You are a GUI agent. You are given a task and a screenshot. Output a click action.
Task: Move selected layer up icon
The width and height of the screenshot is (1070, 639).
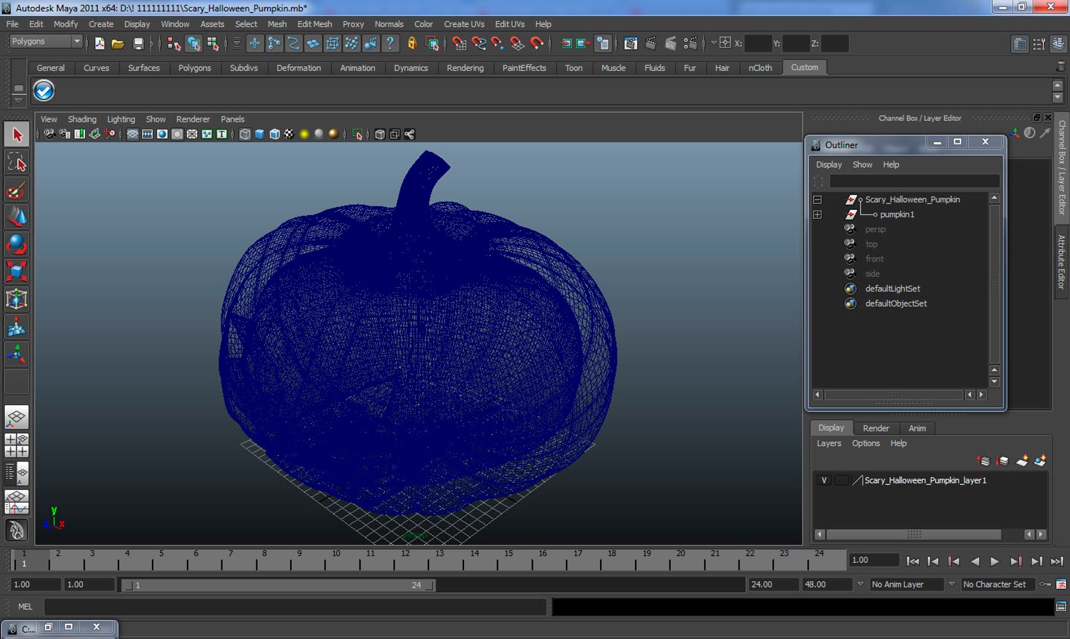pyautogui.click(x=984, y=460)
